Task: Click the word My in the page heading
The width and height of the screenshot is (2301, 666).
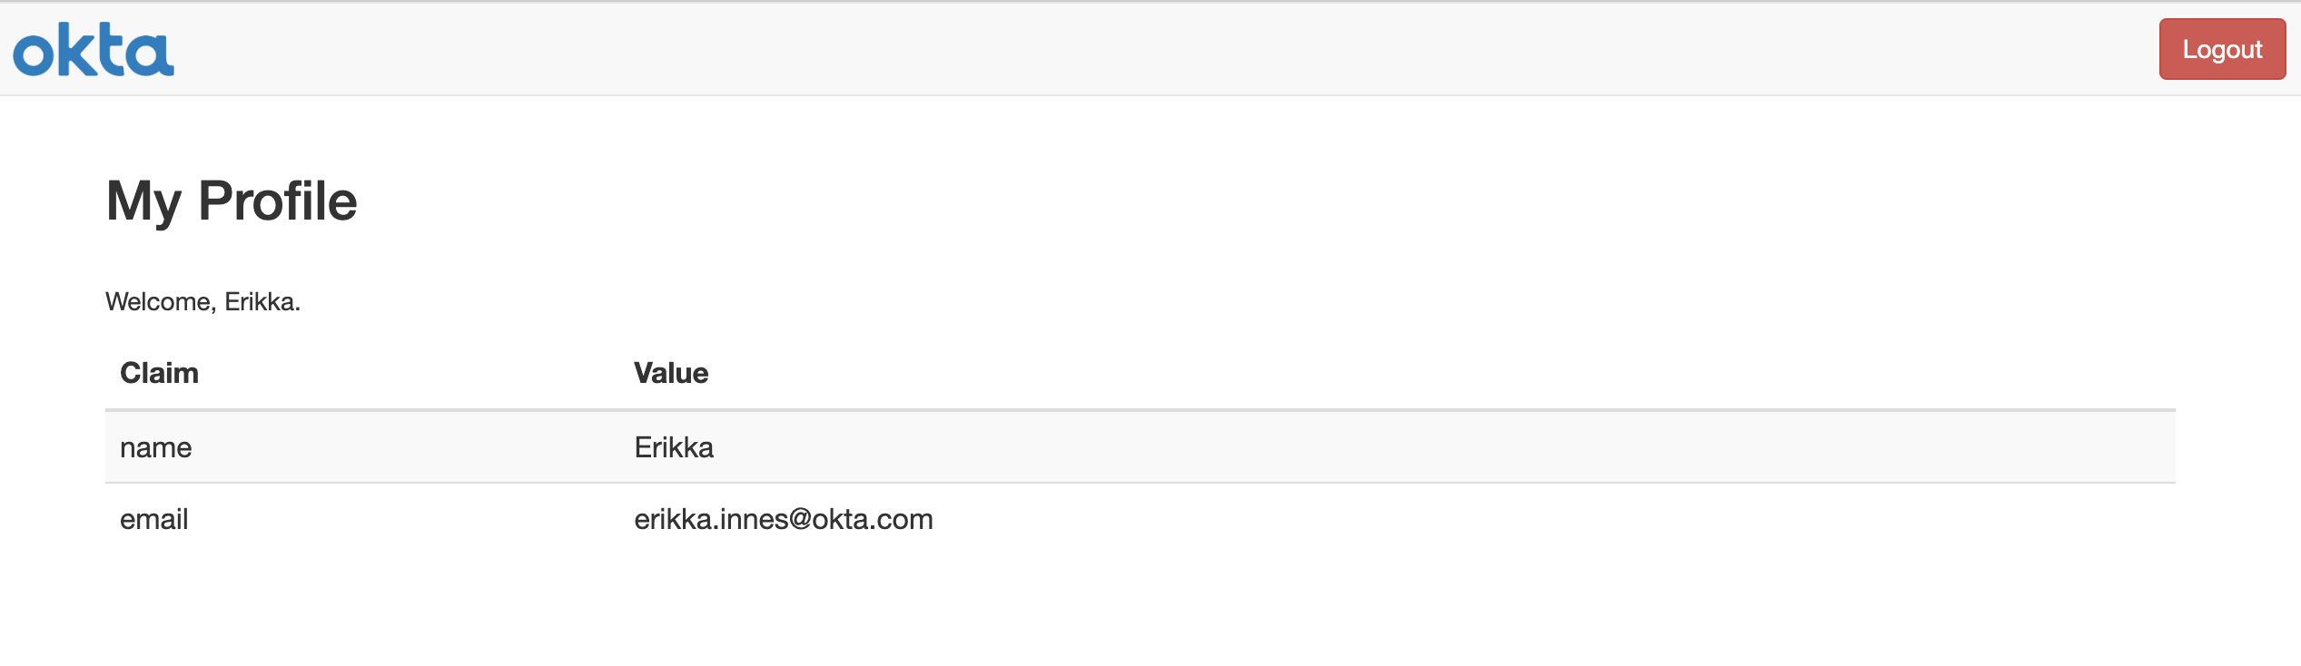Action: click(x=143, y=201)
